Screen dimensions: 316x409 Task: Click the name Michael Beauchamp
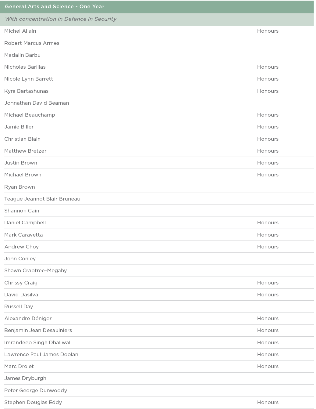(x=30, y=115)
